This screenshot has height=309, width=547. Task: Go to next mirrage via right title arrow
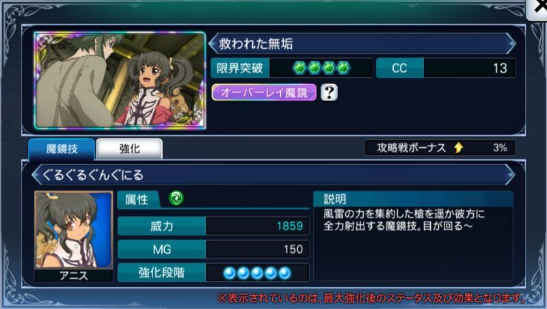click(x=511, y=44)
